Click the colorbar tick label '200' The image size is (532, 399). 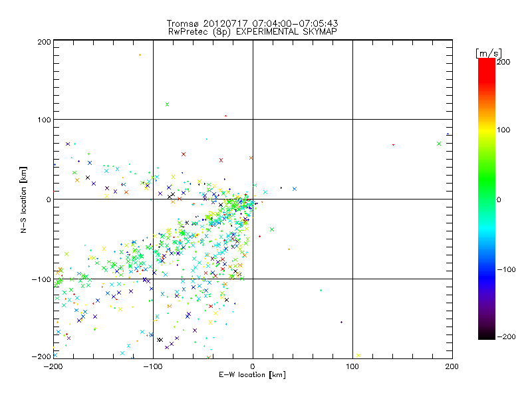tap(503, 62)
